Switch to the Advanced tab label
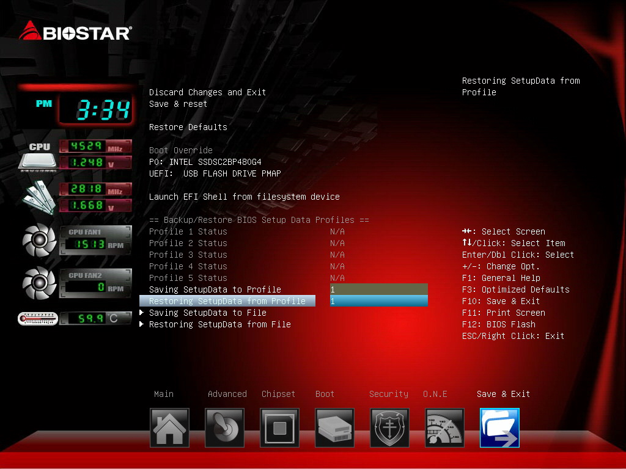The height and width of the screenshot is (469, 626). [227, 394]
